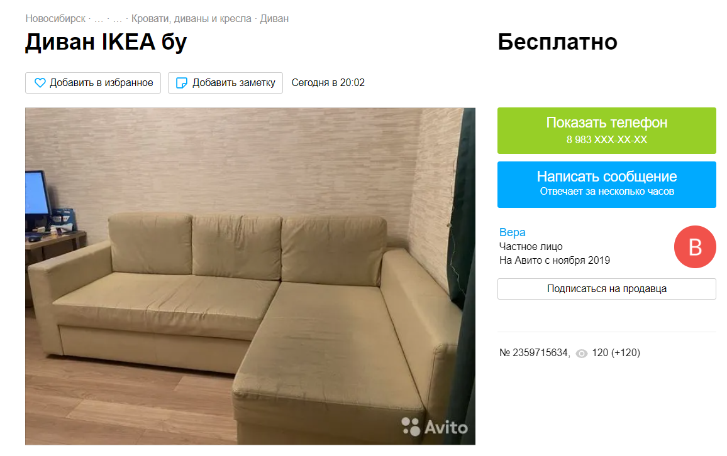Screen dimensions: 727x456
Task: Expand first collapsed breadcrumb ellipsis
Action: [x=99, y=19]
